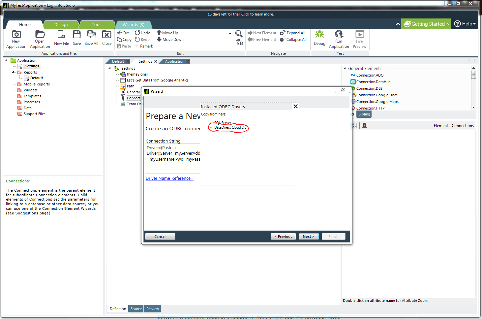Click the Save All icon

[x=91, y=35]
